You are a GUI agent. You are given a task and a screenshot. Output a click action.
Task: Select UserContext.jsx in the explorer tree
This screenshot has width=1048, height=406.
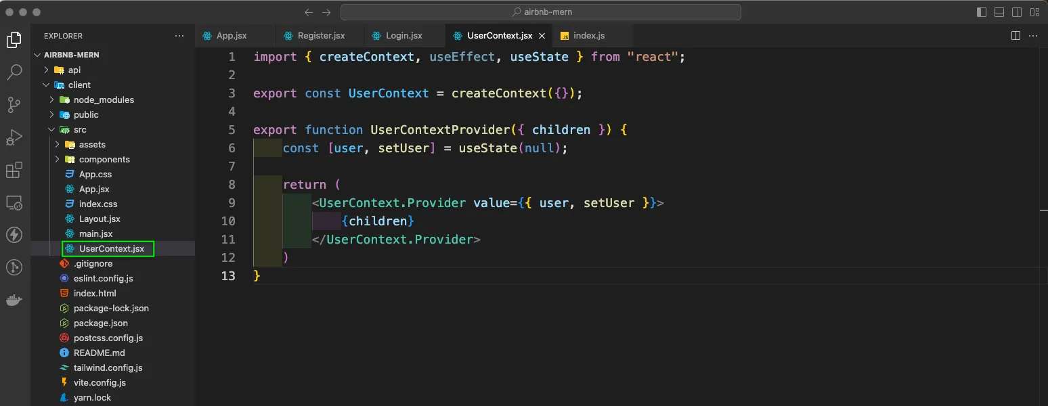click(112, 248)
